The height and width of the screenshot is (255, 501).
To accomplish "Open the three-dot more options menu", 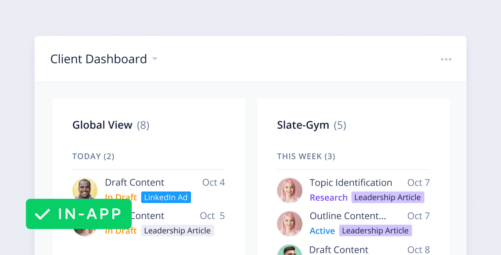I will click(x=446, y=59).
